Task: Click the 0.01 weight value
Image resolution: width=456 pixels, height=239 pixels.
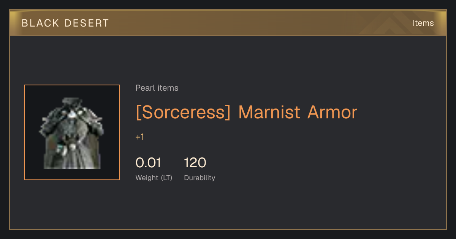Action: 148,163
